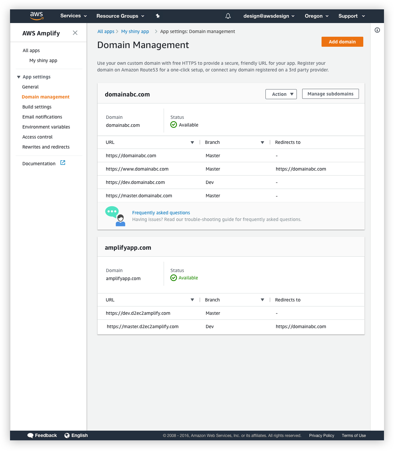The image size is (394, 451).
Task: Sort domainabc.com table by URL
Action: 192,143
